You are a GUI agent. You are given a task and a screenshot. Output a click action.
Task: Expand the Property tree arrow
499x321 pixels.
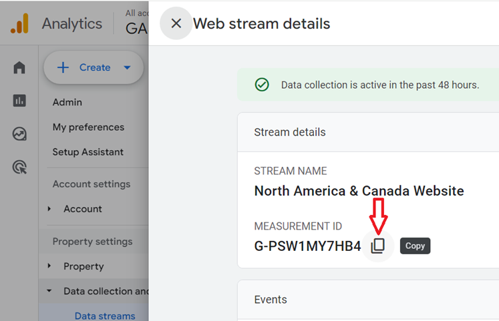[x=49, y=266]
